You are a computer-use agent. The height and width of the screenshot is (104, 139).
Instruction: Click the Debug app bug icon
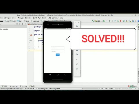click(109, 21)
